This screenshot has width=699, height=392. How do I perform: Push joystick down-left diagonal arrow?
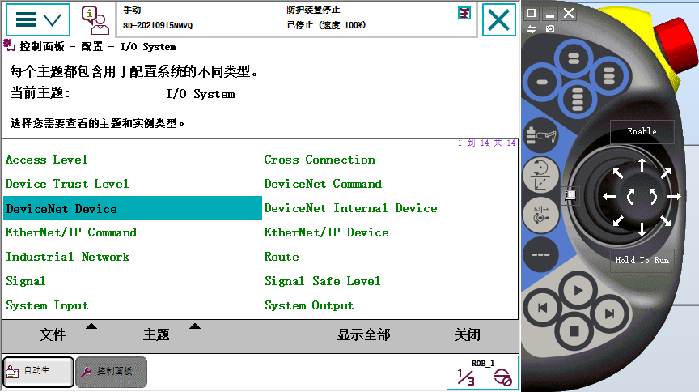[618, 220]
